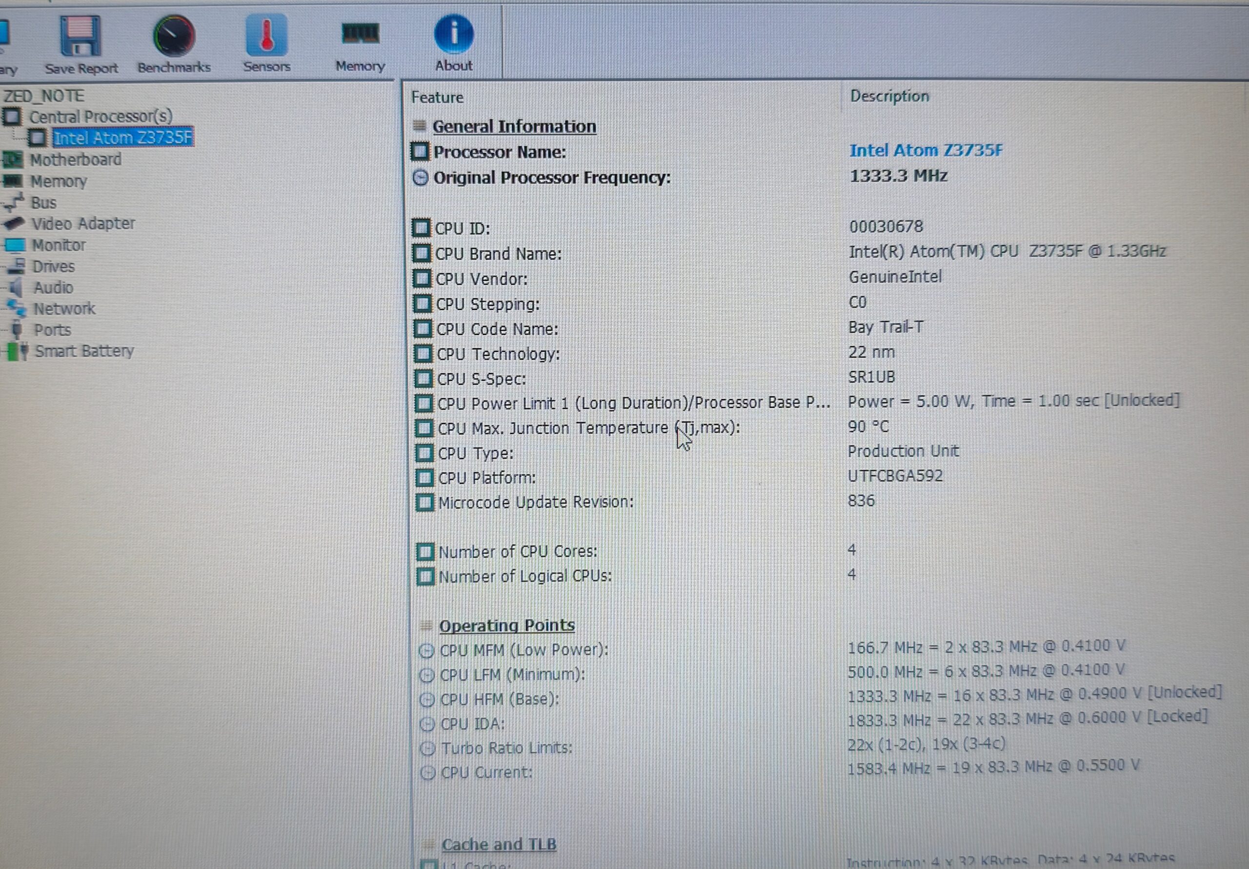
Task: Click the Operating Points section heading
Action: (507, 625)
